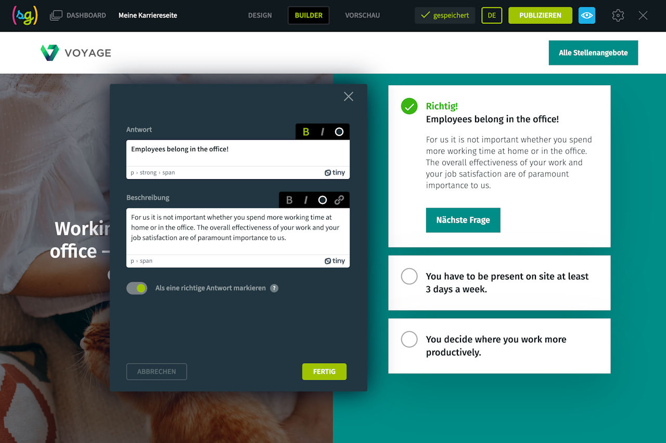Switch to the DESIGN tab
666x443 pixels.
(260, 16)
